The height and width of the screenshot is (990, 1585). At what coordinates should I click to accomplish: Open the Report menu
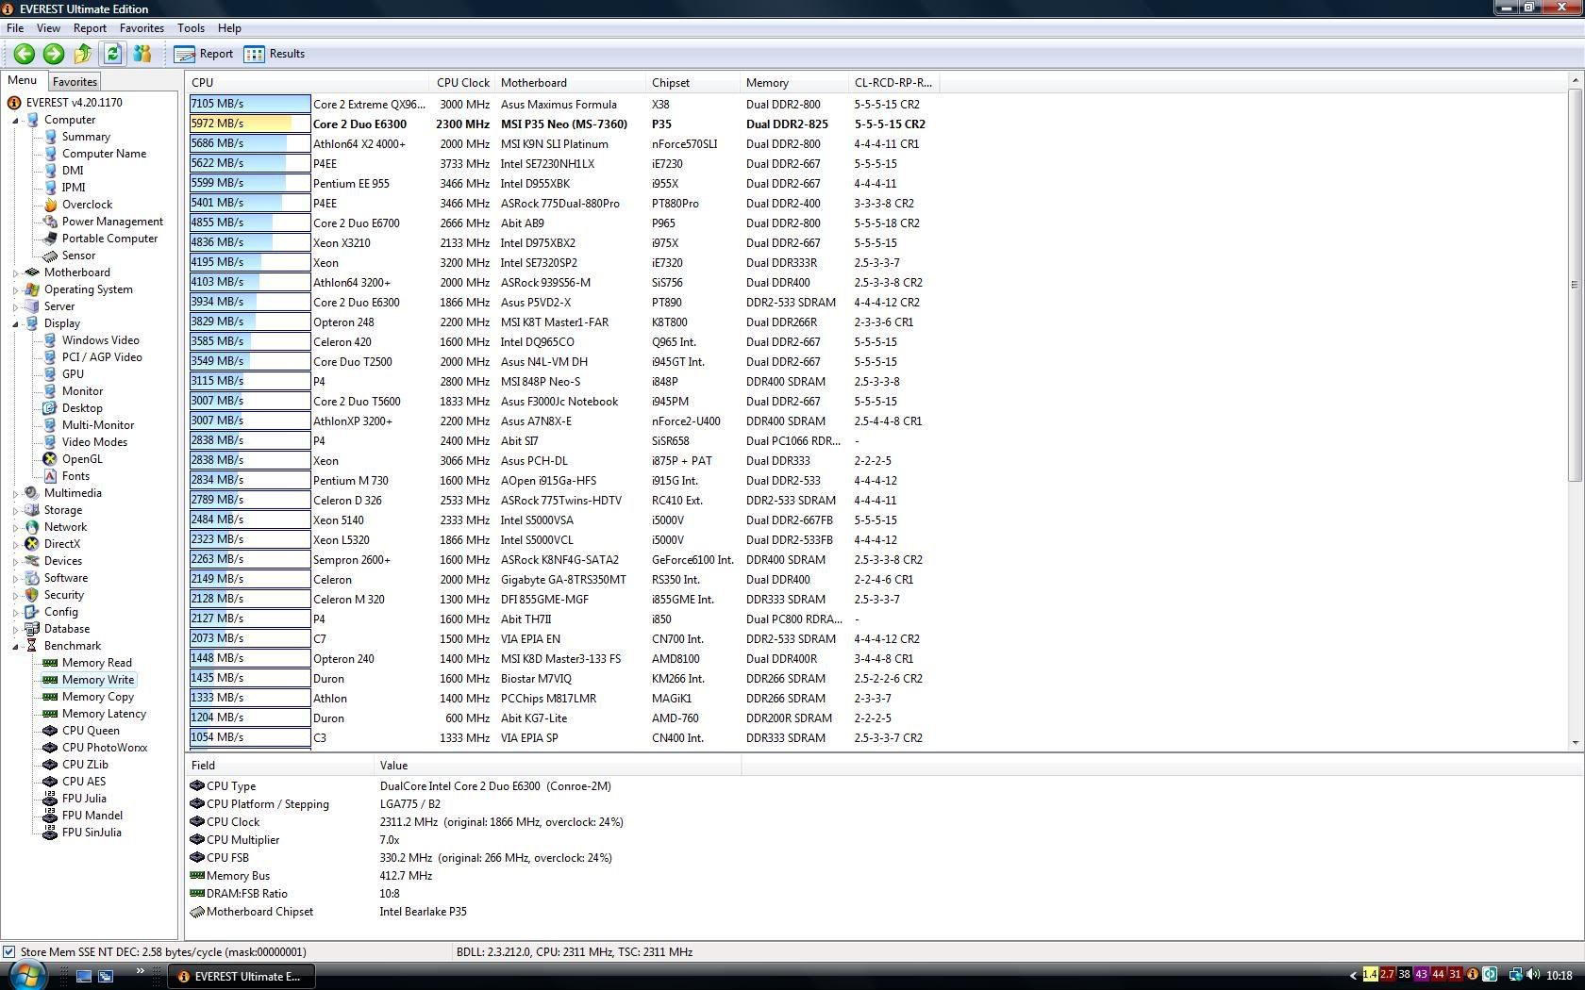(x=90, y=28)
